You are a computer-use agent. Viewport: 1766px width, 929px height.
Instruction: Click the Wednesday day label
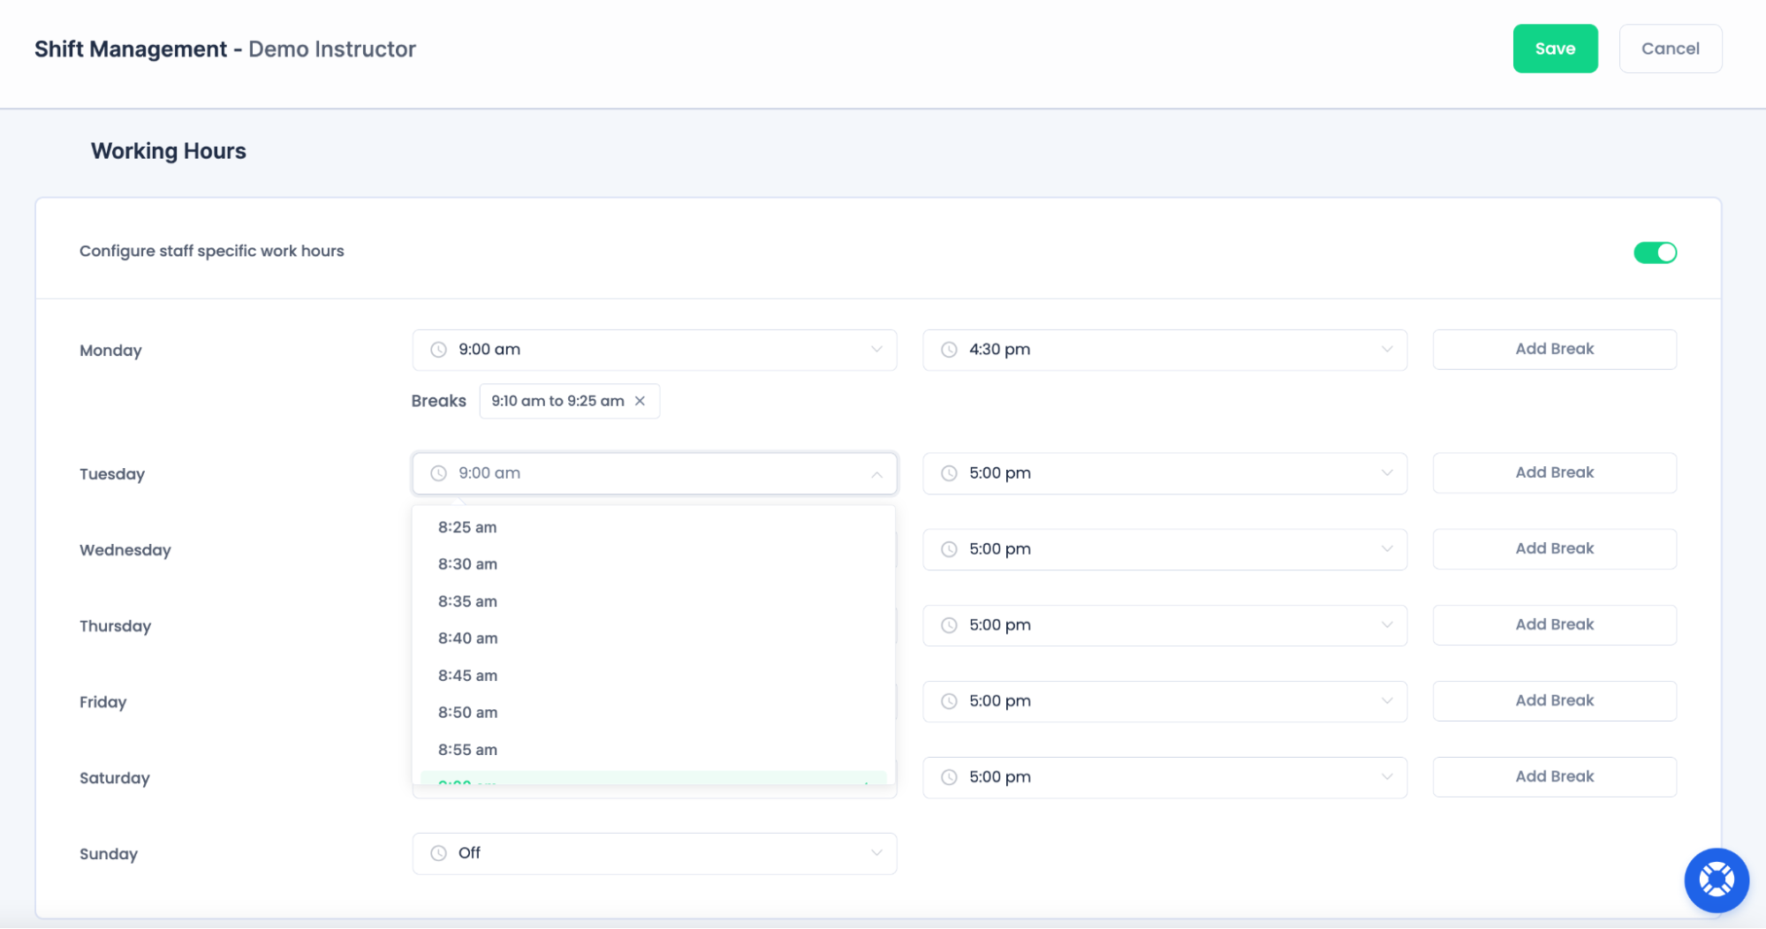(125, 550)
